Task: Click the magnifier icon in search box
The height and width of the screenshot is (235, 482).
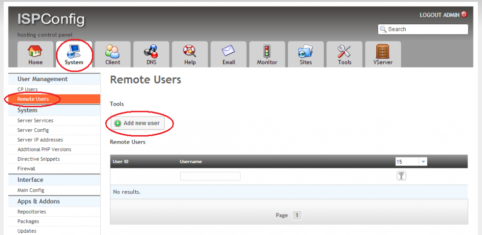Action: tap(383, 29)
